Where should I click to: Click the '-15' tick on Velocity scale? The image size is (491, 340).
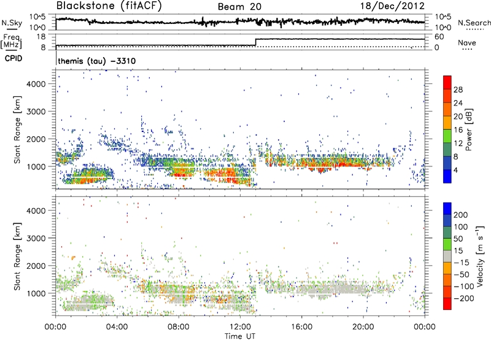pos(462,262)
